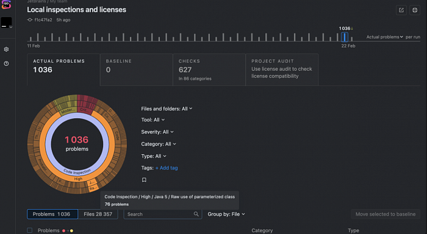This screenshot has width=427, height=234.
Task: Click the magnifier icon in Search field
Action: coord(196,214)
